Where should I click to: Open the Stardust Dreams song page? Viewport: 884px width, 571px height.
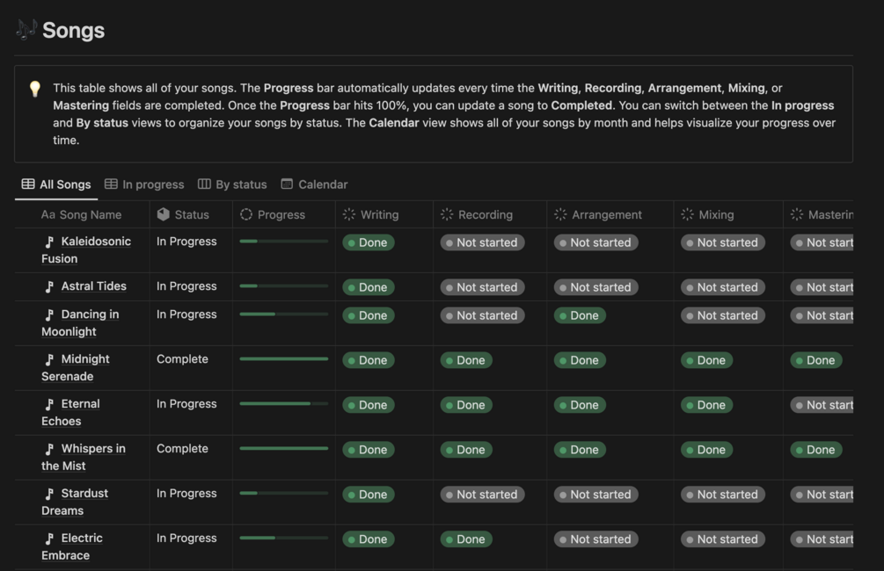pyautogui.click(x=75, y=502)
